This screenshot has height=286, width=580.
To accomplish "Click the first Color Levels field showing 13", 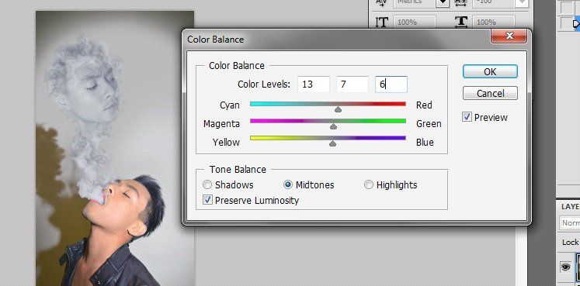I will [314, 84].
